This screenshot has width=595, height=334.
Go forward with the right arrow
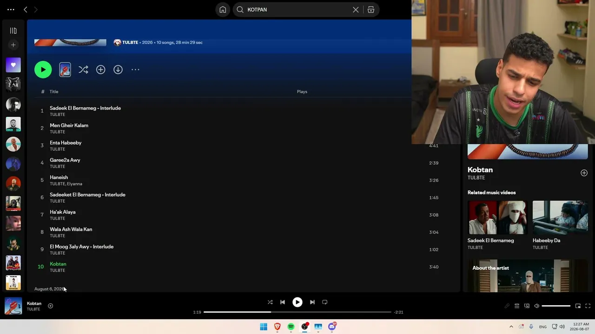pyautogui.click(x=35, y=9)
